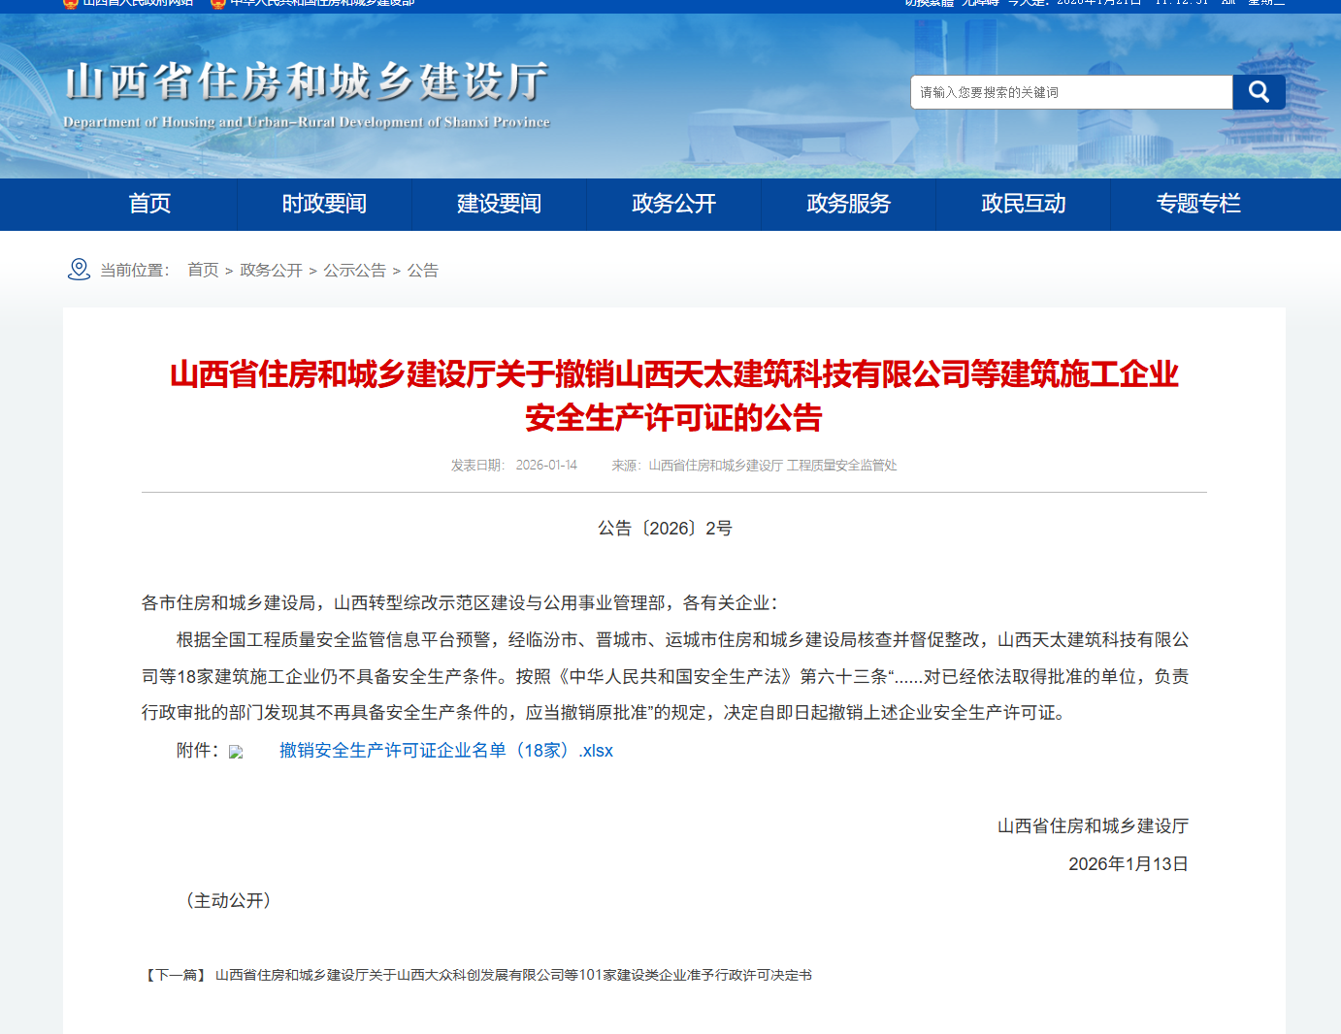
Task: Click the emblem icon beside 中华人民共和国住房和城乡建设部
Action: coord(218,3)
